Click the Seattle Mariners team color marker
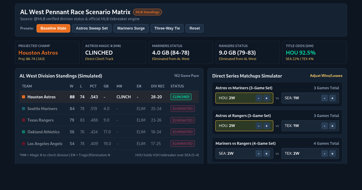This screenshot has width=362, height=190. [x=24, y=109]
